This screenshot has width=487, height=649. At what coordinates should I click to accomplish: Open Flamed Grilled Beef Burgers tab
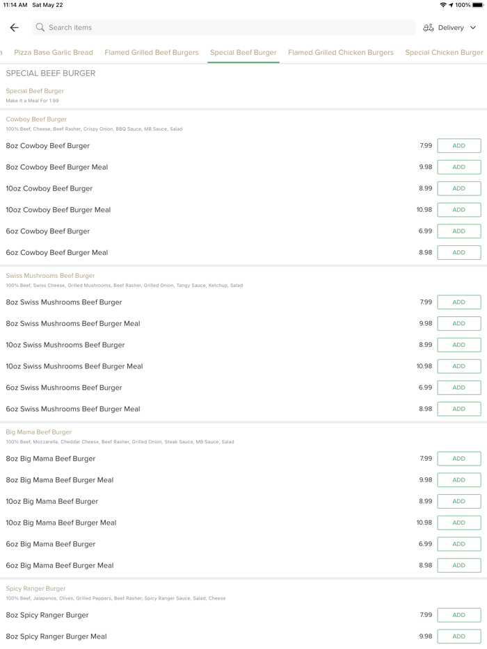pos(152,52)
